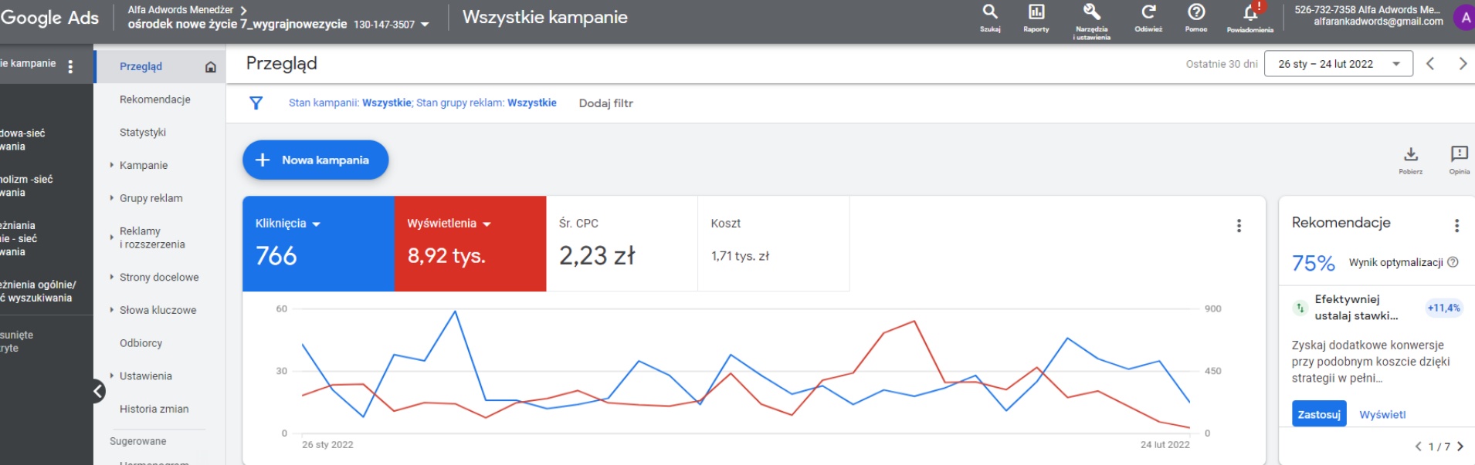
Task: Click the Nowa kampania button
Action: click(x=315, y=160)
